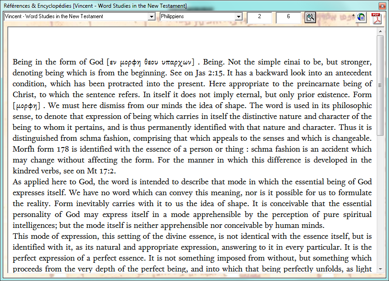
Task: Click the globe web resource icon
Action: tap(361, 17)
